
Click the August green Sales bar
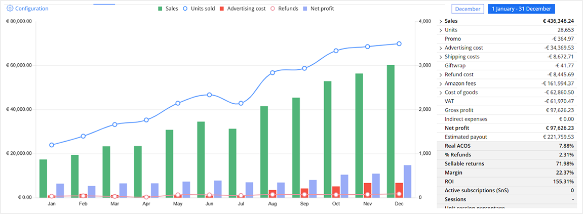[x=264, y=152]
